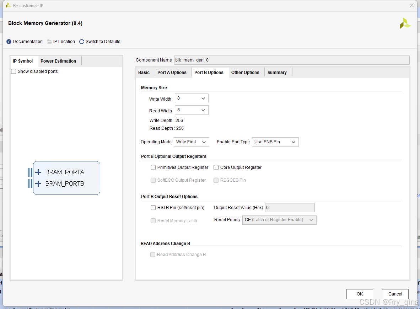Click the IP Location folder icon

pos(49,42)
